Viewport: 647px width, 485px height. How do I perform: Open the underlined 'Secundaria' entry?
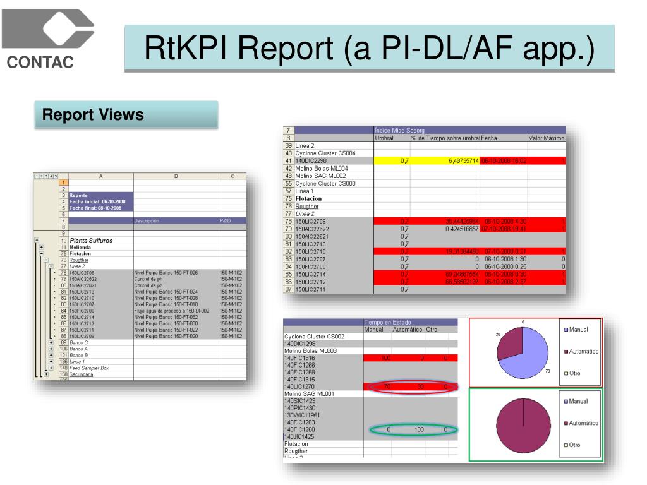81,374
